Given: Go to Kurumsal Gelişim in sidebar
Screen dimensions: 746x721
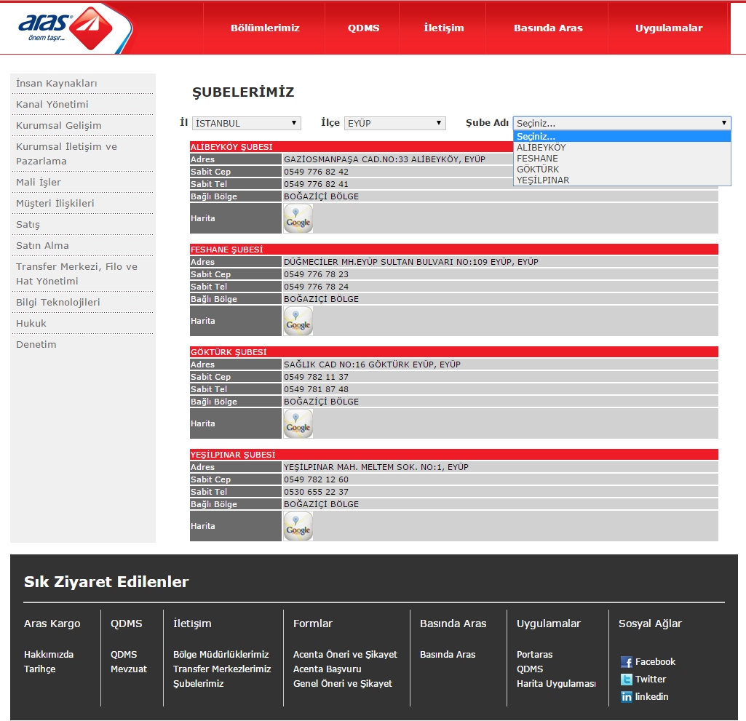Looking at the screenshot, I should [58, 126].
